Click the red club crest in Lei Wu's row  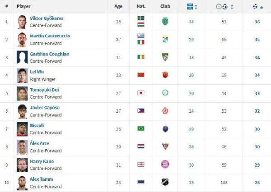(165, 75)
